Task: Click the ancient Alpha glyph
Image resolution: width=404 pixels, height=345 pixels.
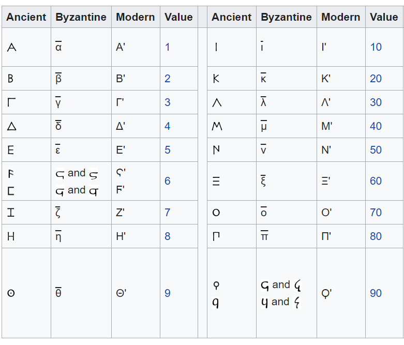Action: pos(11,48)
